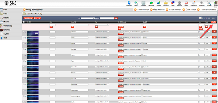218x103 pixels.
Task: Open the Aktif dropdown for the Loglar row
Action: tap(208, 61)
